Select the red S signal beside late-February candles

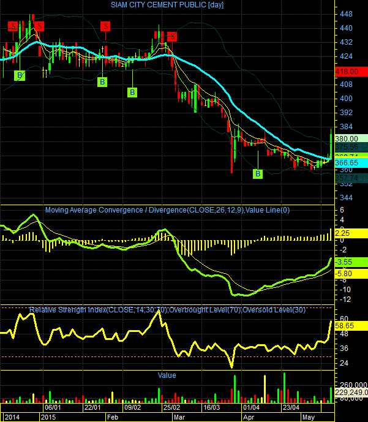[172, 37]
